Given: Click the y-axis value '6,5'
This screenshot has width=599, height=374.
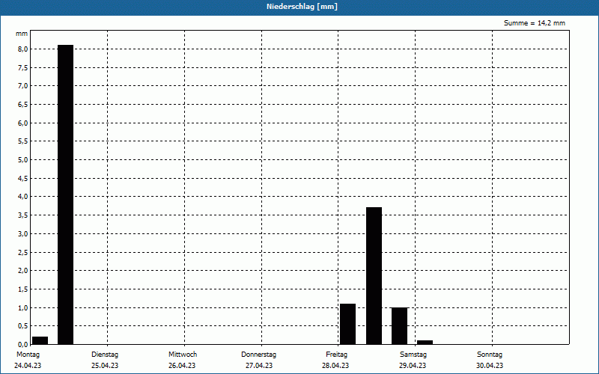Looking at the screenshot, I should [x=22, y=105].
